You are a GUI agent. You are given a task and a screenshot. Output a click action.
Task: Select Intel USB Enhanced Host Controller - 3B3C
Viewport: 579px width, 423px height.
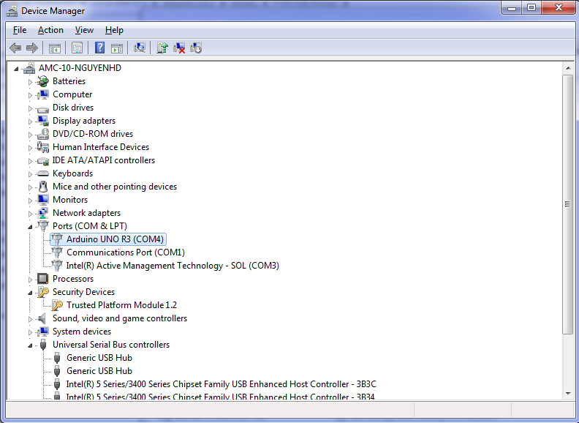[222, 384]
